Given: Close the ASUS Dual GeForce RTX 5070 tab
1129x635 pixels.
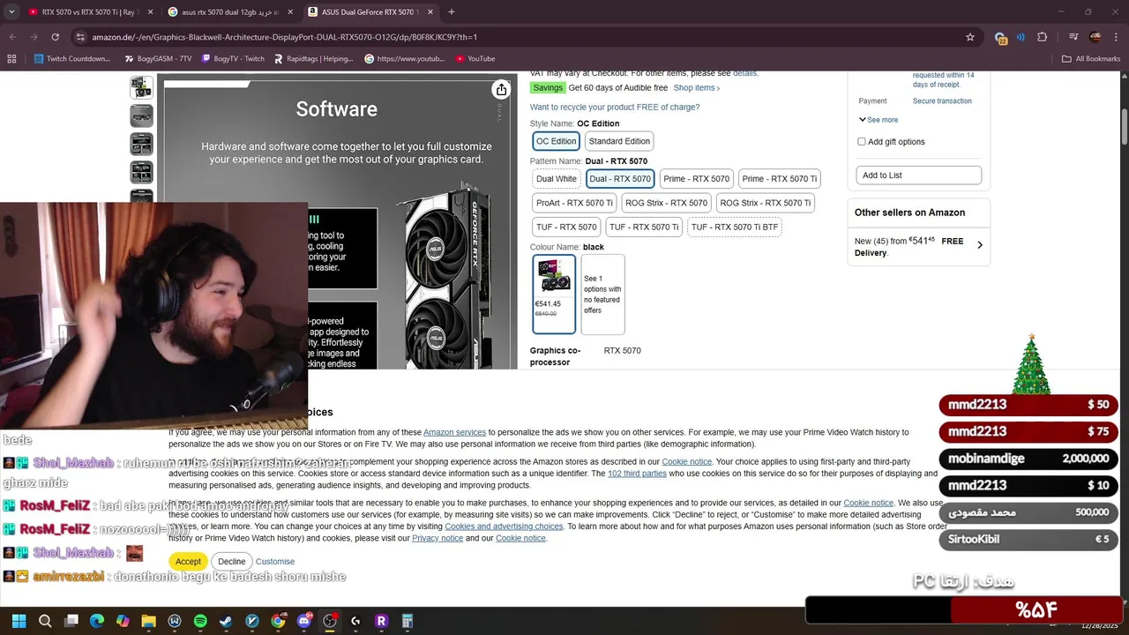Looking at the screenshot, I should pos(430,12).
